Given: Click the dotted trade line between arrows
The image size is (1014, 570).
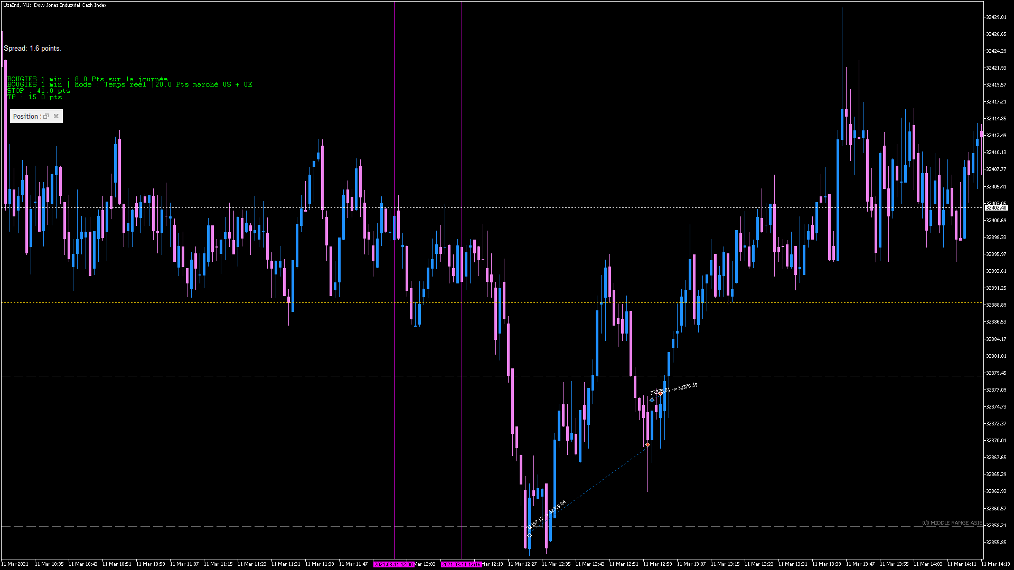Looking at the screenshot, I should pyautogui.click(x=597, y=483).
